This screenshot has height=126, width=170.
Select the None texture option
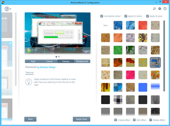(105, 25)
